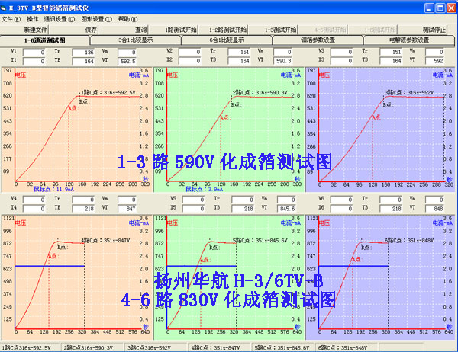Click the 鼠标点: 11.9mA readout
The image size is (458, 352).
(x=53, y=189)
